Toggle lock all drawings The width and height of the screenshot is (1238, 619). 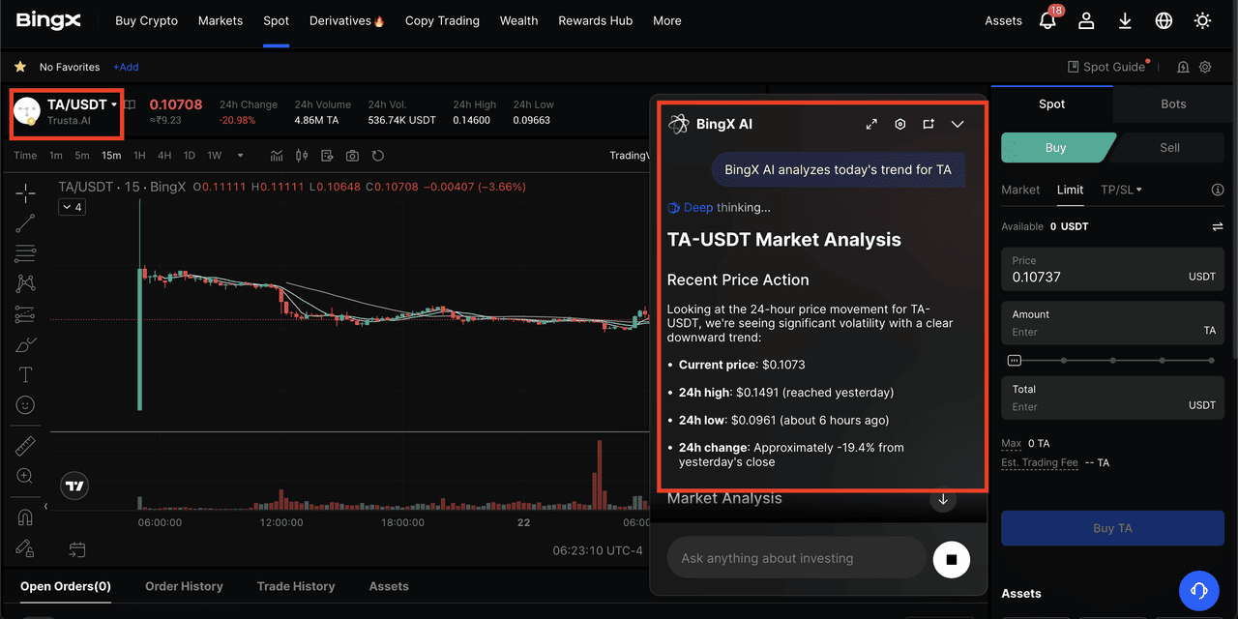tap(25, 547)
